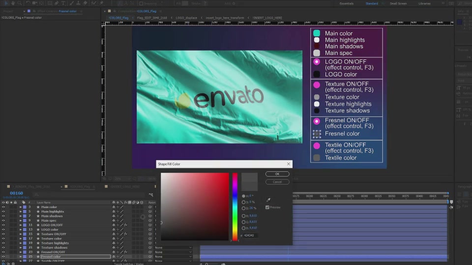Expand the Fresnel color layer properties
472x265 pixels.
(x=21, y=257)
